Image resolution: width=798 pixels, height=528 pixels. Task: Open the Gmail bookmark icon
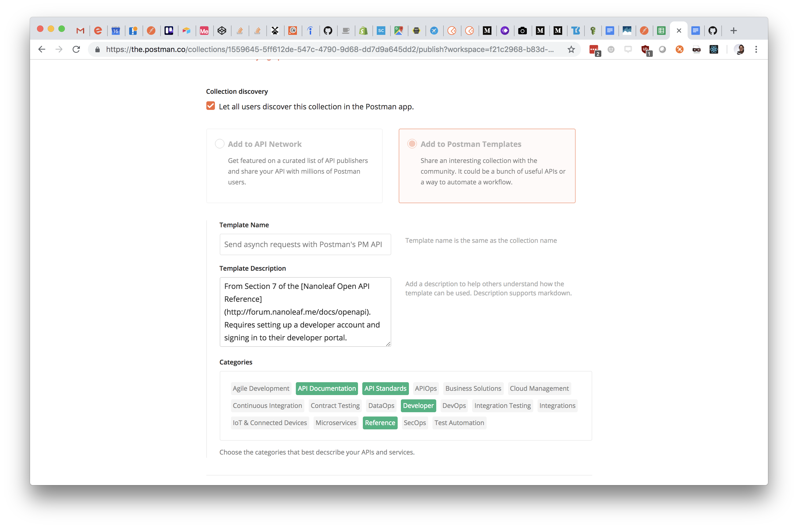(80, 31)
